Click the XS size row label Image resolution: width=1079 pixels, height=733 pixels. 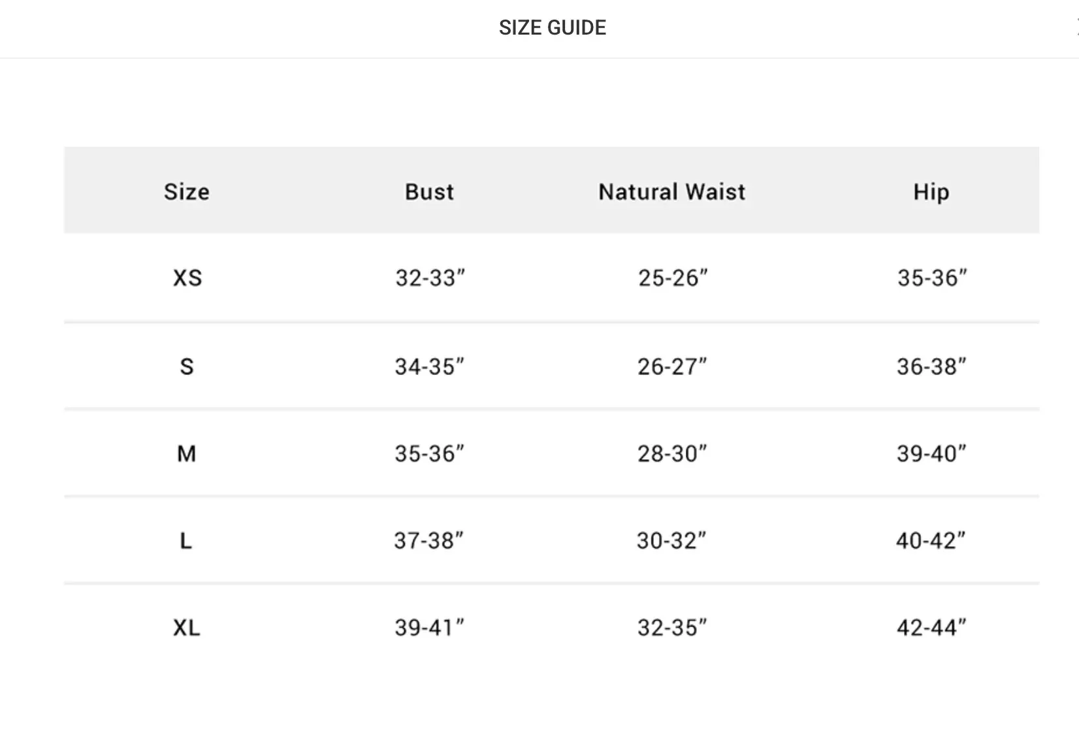(187, 278)
